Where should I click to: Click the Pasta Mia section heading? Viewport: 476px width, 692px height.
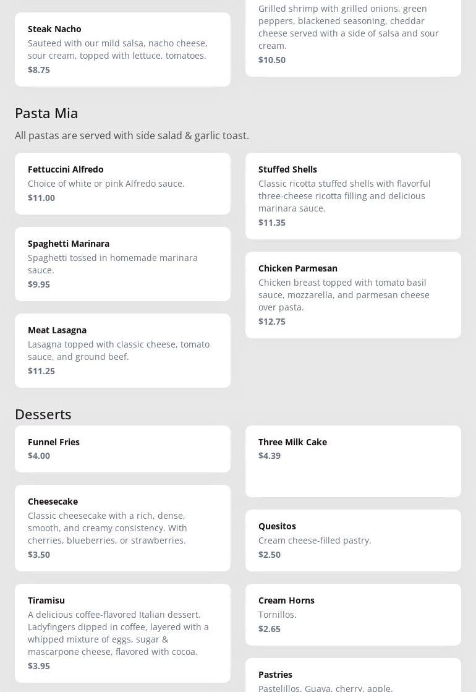click(46, 113)
